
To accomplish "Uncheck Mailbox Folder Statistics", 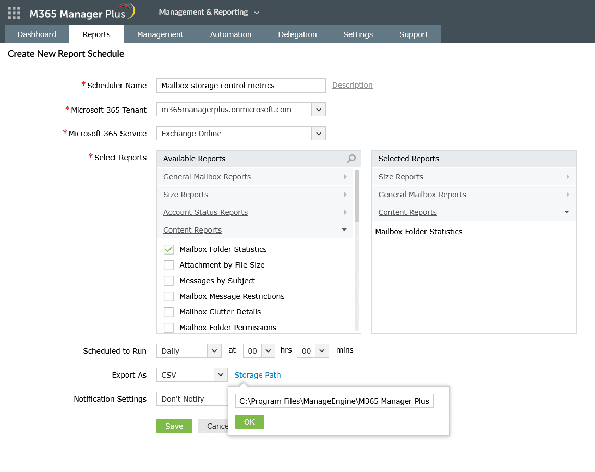I will [x=168, y=249].
